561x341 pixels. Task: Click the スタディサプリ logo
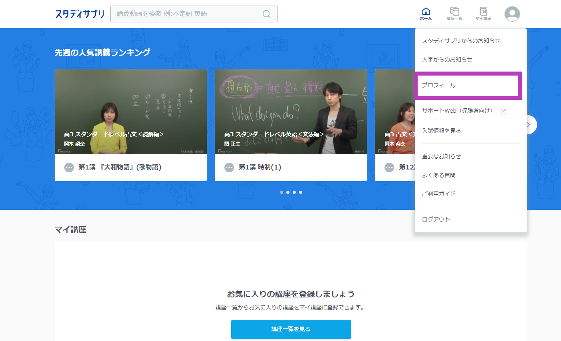[x=80, y=14]
